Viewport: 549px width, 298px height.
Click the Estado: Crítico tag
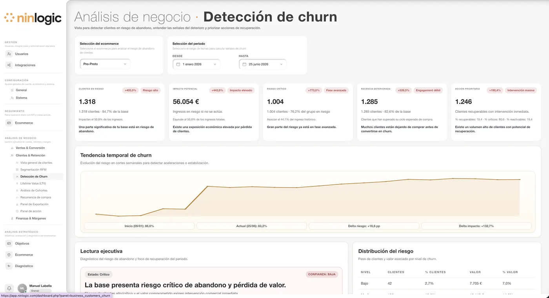99,275
